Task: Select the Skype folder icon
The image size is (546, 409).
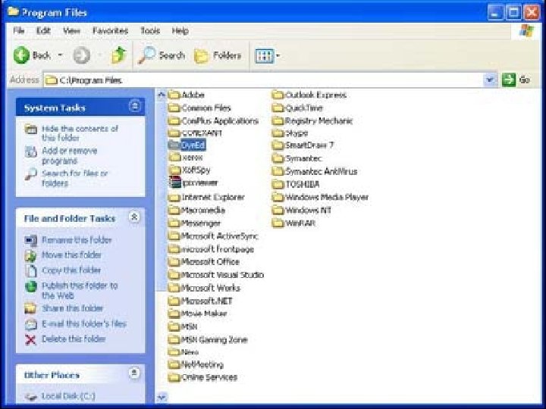Action: point(278,133)
